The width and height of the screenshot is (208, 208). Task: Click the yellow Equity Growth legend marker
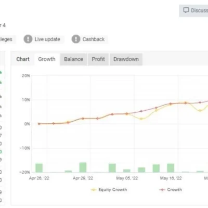click(94, 190)
